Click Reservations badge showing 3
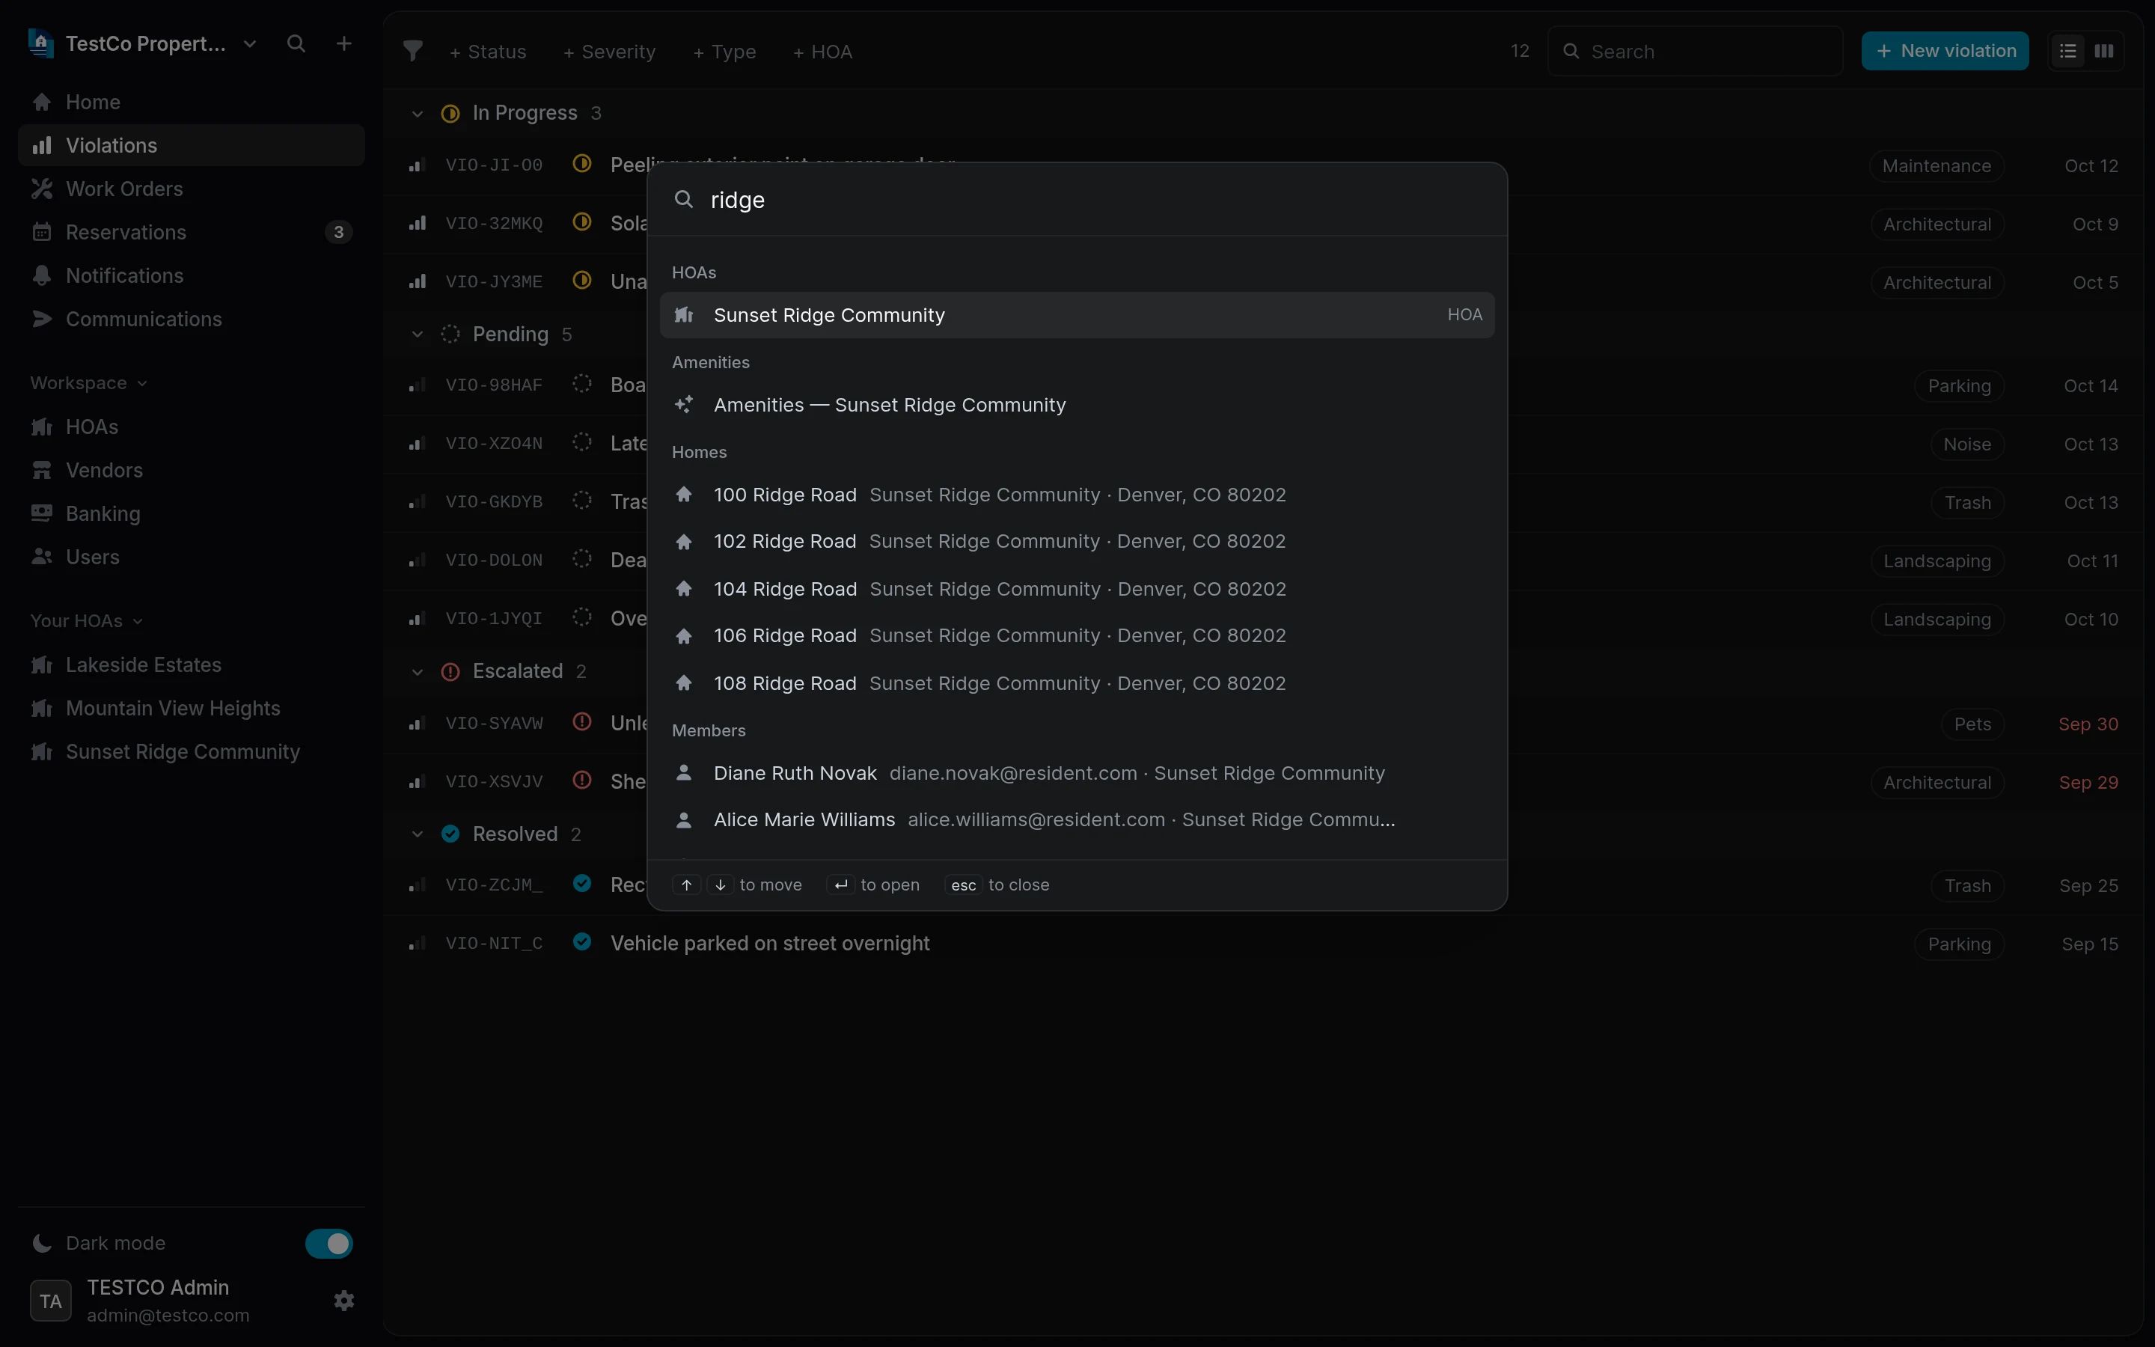Screen dimensions: 2155x1347 click(338, 233)
